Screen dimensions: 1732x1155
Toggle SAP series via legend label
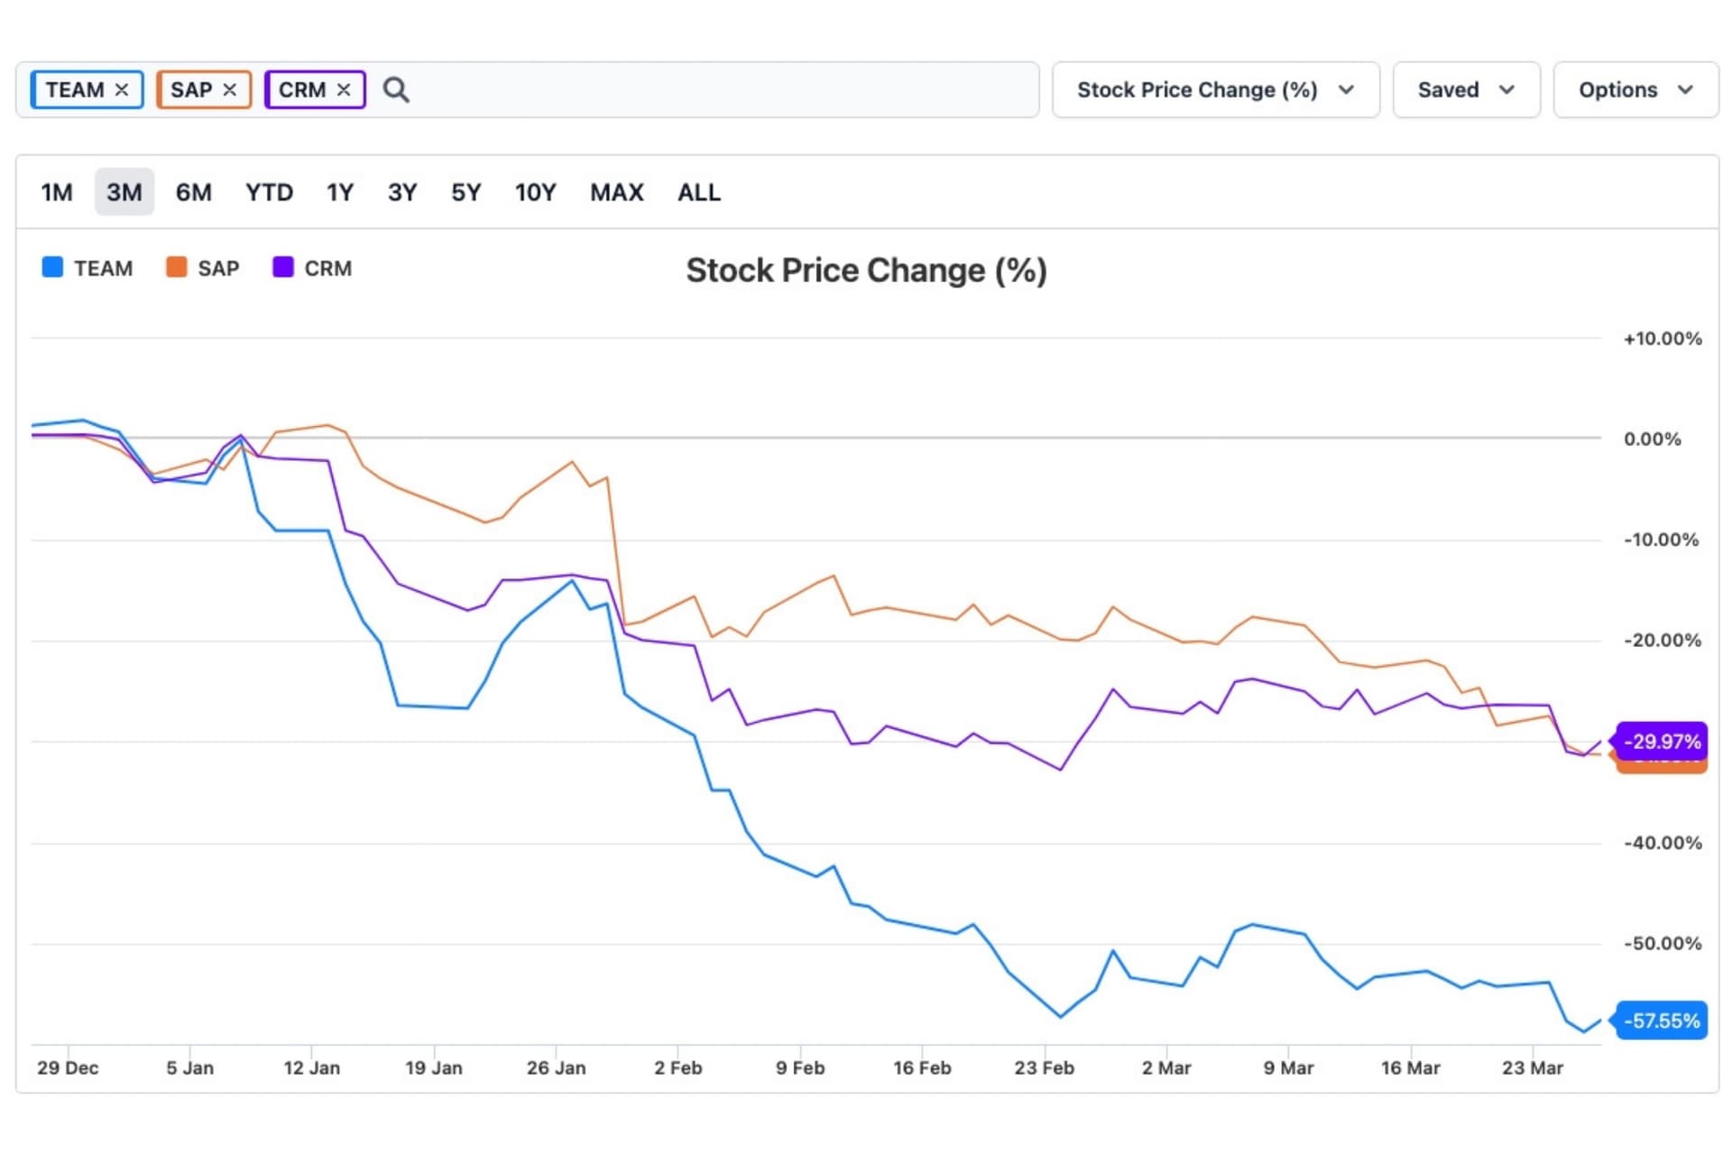coord(218,269)
